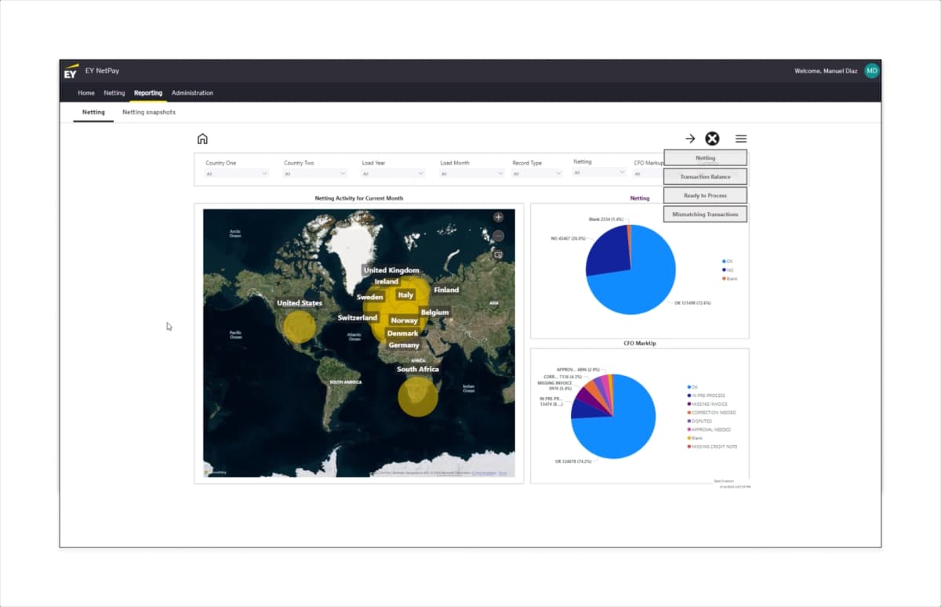This screenshot has width=941, height=607.
Task: Click the right arrow next-page icon
Action: pyautogui.click(x=690, y=139)
